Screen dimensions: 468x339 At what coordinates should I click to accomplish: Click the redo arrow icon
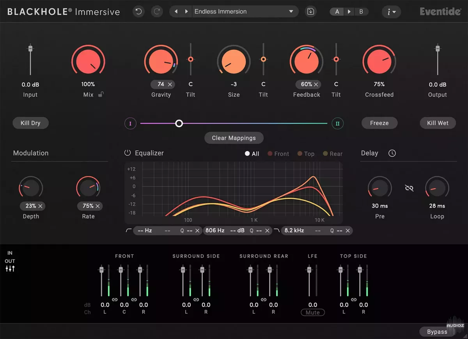point(158,12)
